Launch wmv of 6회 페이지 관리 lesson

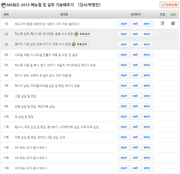point(147,75)
